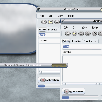102x102 pixels.
Task: Open Combo box in front window
Action: 82,52
